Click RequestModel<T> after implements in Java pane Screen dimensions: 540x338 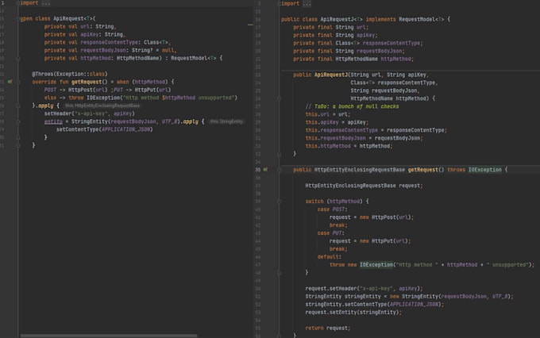pyautogui.click(x=422, y=19)
